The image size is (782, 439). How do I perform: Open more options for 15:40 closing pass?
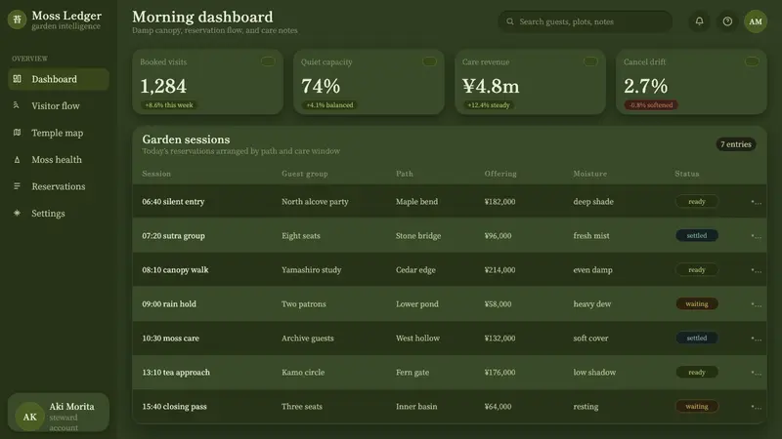pos(756,407)
